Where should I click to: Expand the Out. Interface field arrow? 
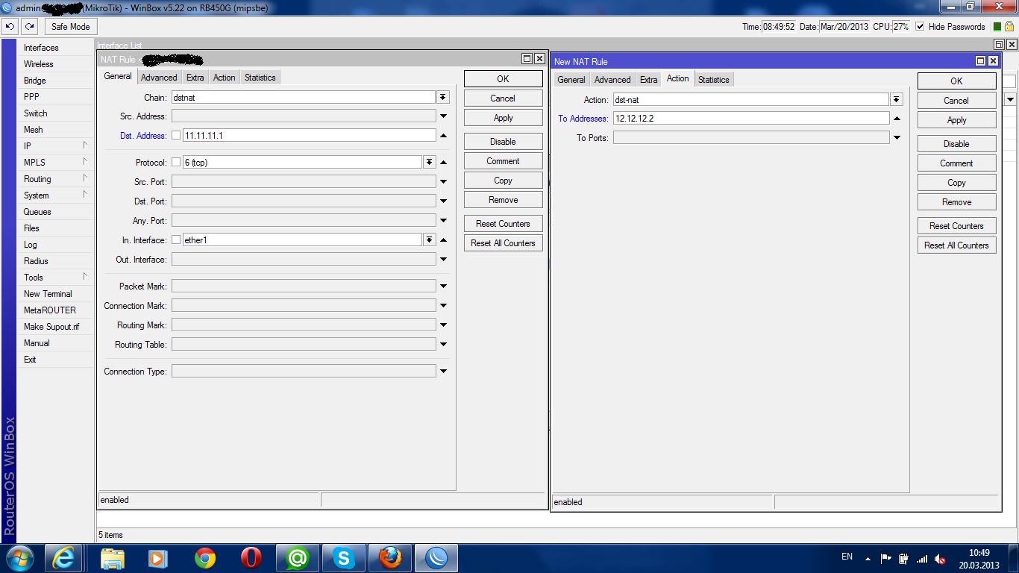point(443,260)
